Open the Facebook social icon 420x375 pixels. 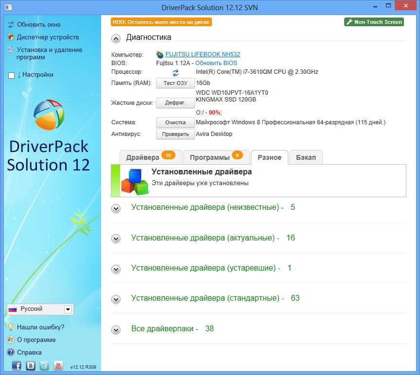point(17,366)
